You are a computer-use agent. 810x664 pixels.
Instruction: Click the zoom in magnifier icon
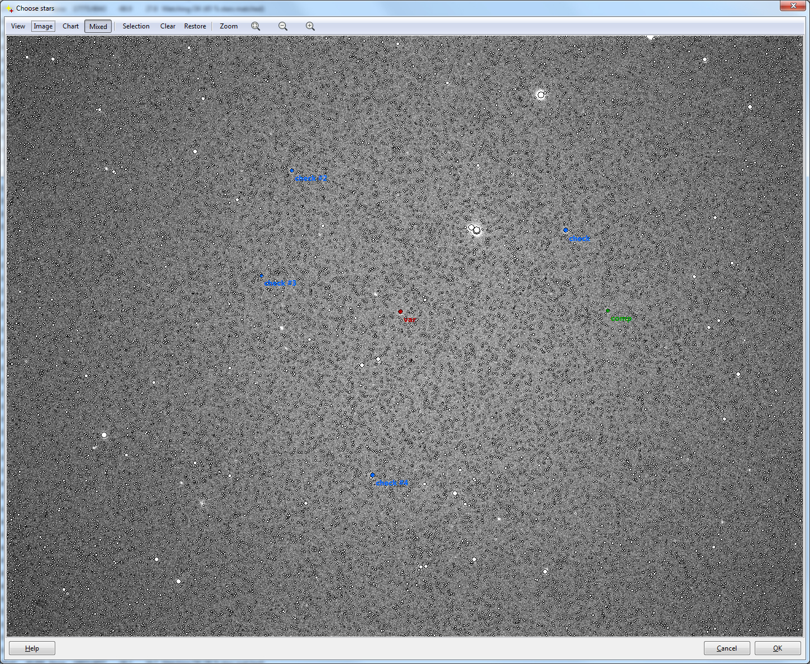pyautogui.click(x=310, y=26)
